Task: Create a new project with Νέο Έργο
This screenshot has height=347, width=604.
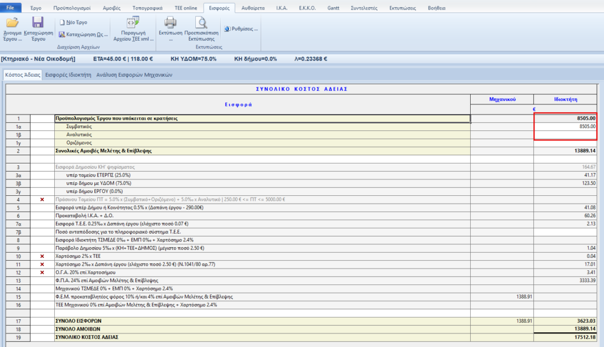Action: [74, 22]
